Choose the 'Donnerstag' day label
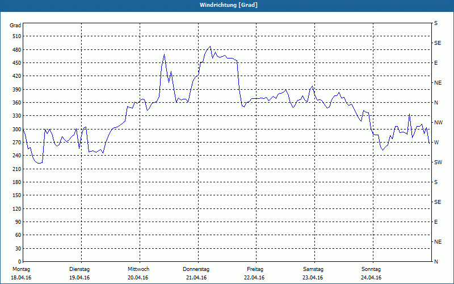Viewport: 454px width, 284px height. tap(196, 269)
